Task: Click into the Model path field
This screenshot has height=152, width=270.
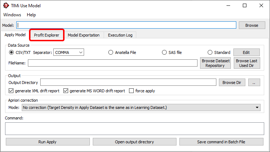Action: (x=126, y=25)
